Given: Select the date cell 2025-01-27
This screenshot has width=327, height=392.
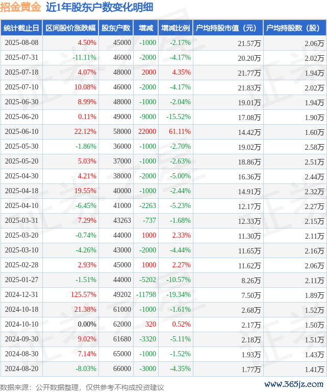Looking at the screenshot, I should tap(22, 280).
